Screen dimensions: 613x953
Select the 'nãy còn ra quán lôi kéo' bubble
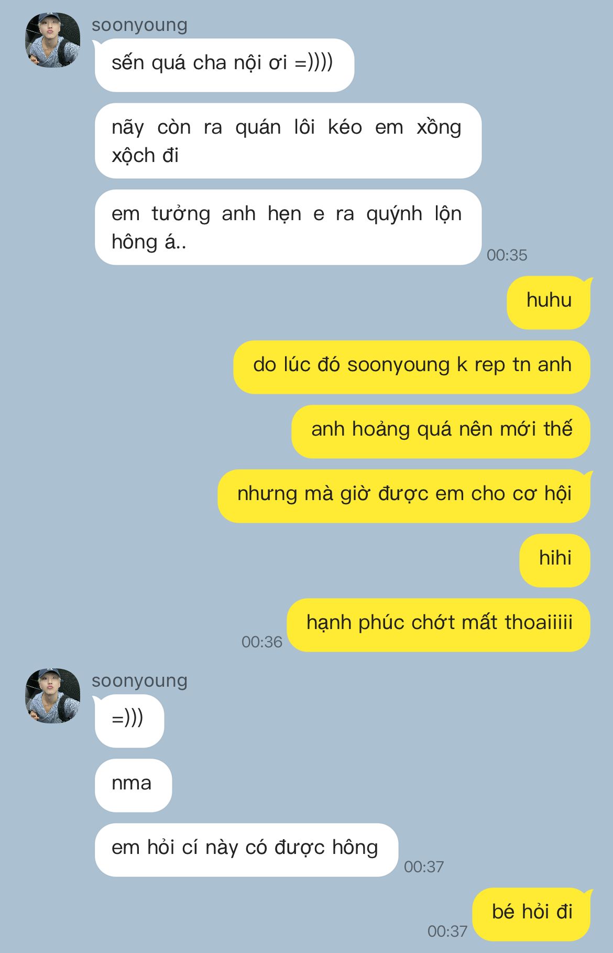288,140
